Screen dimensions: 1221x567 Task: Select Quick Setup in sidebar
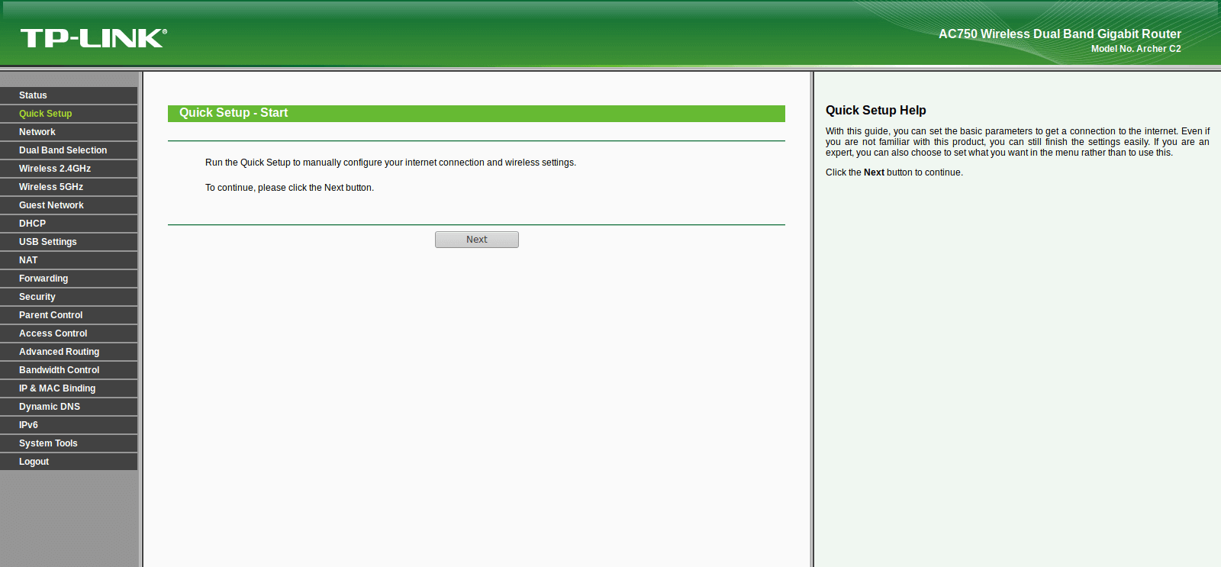(x=69, y=114)
